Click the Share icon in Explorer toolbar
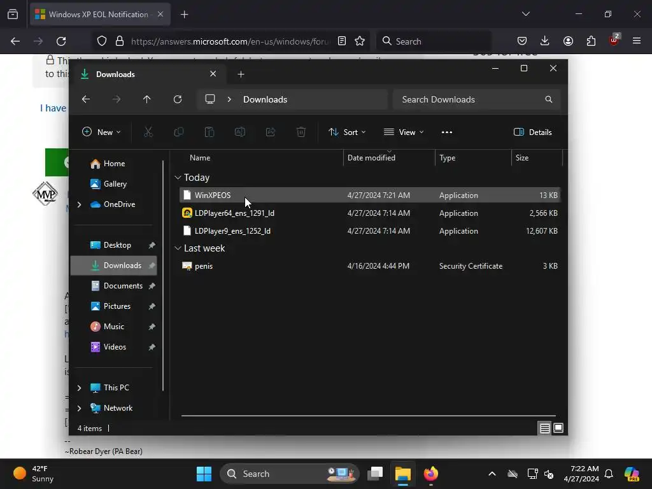 pyautogui.click(x=270, y=132)
